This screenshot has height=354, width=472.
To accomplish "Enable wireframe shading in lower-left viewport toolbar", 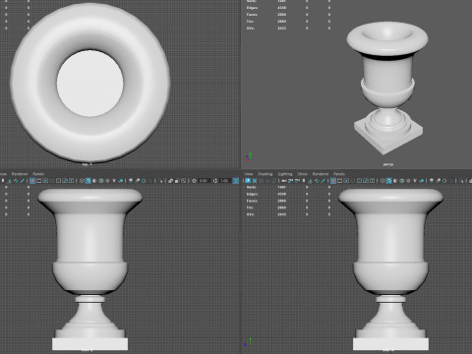I will coord(82,181).
